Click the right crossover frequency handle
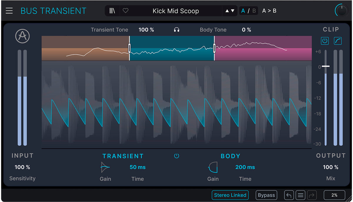Image resolution: width=353 pixels, height=202 pixels. (x=214, y=48)
